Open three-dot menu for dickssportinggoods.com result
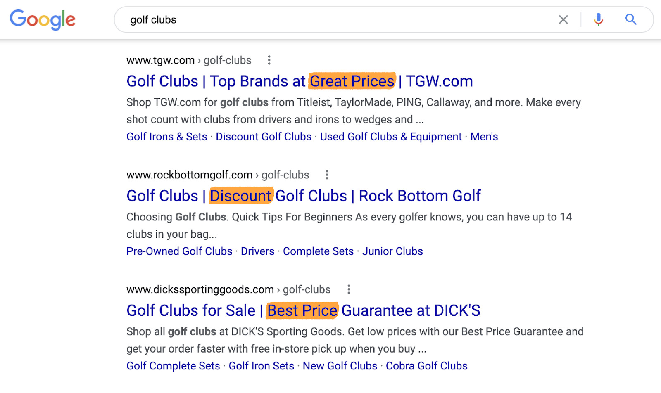Image resolution: width=661 pixels, height=393 pixels. click(x=349, y=289)
